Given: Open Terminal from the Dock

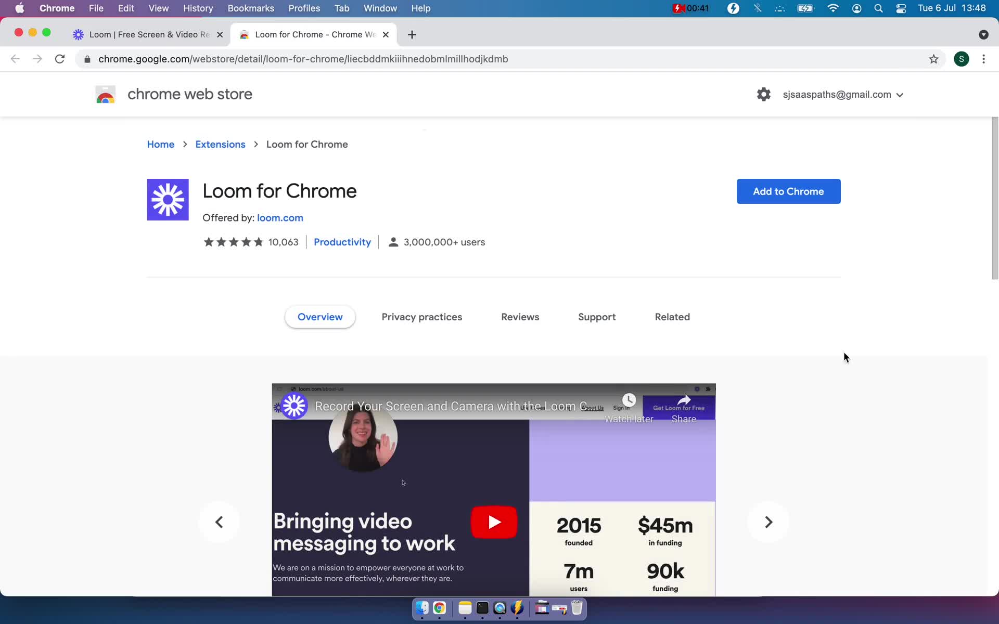Looking at the screenshot, I should click(x=482, y=607).
